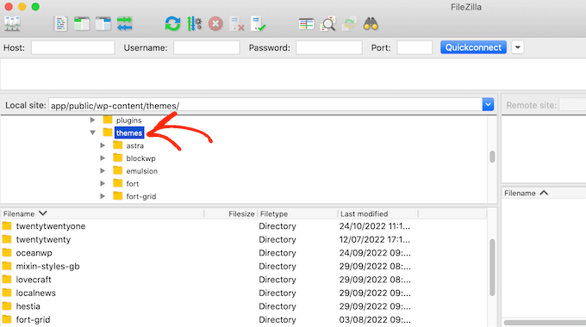This screenshot has width=586, height=327.
Task: Expand the emulsion folder in tree
Action: click(x=103, y=170)
